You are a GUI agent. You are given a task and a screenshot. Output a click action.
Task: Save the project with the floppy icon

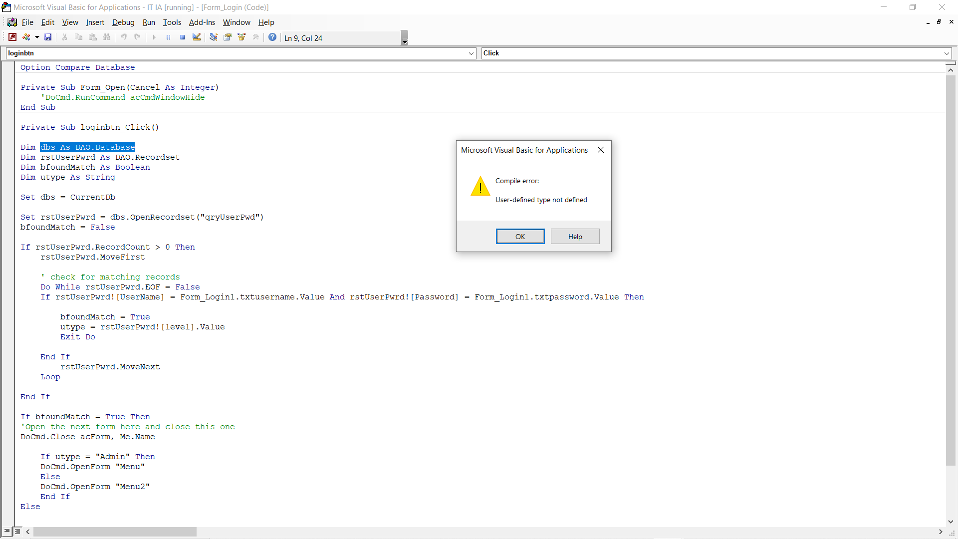click(x=48, y=37)
